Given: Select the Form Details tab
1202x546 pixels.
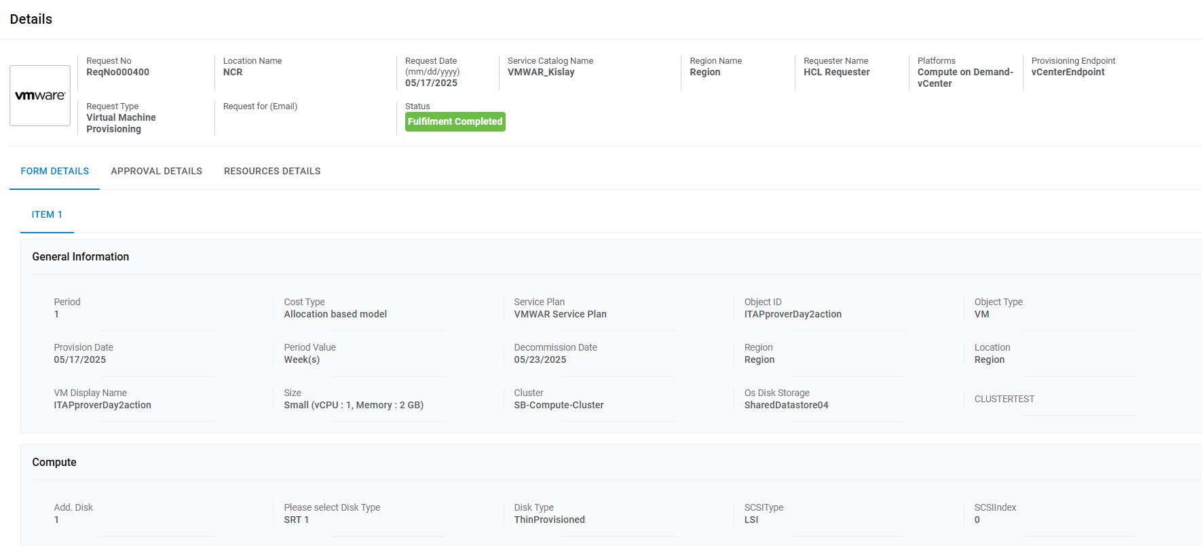Looking at the screenshot, I should pyautogui.click(x=54, y=171).
